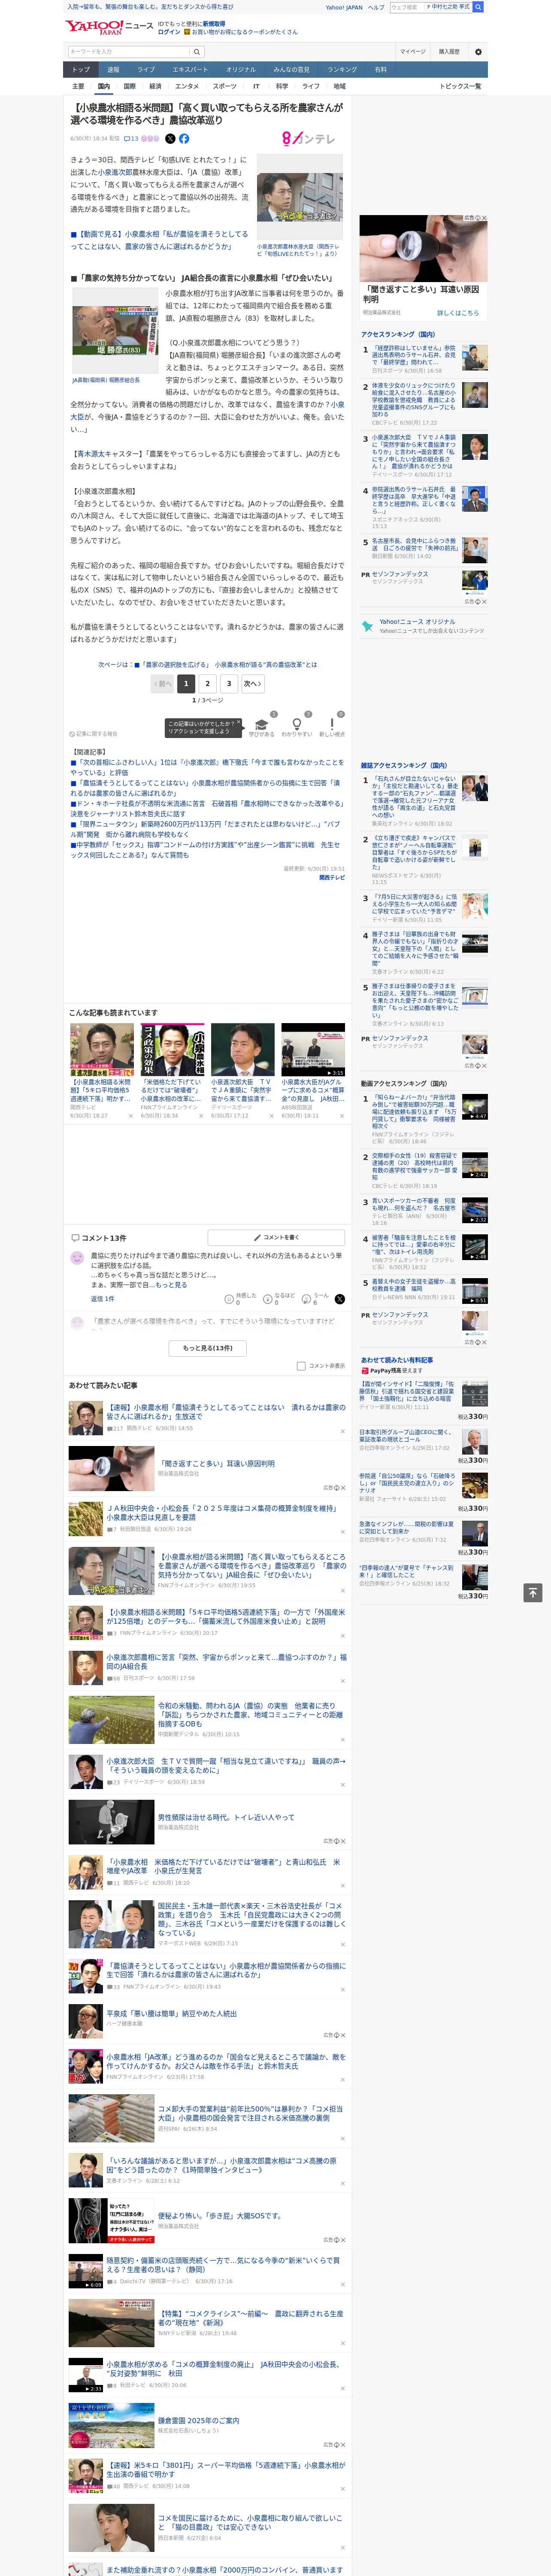
Task: Select the エキスパート tab
Action: click(x=190, y=70)
